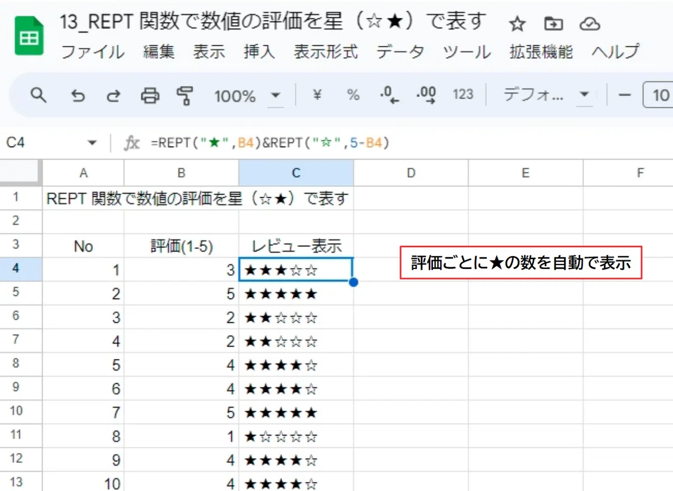Open the 挿入 menu
The image size is (673, 491).
259,52
